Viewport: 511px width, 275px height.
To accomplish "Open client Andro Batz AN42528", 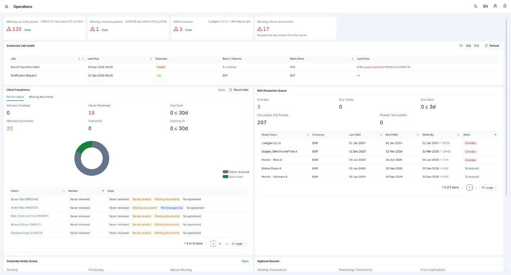I will coord(24,208).
